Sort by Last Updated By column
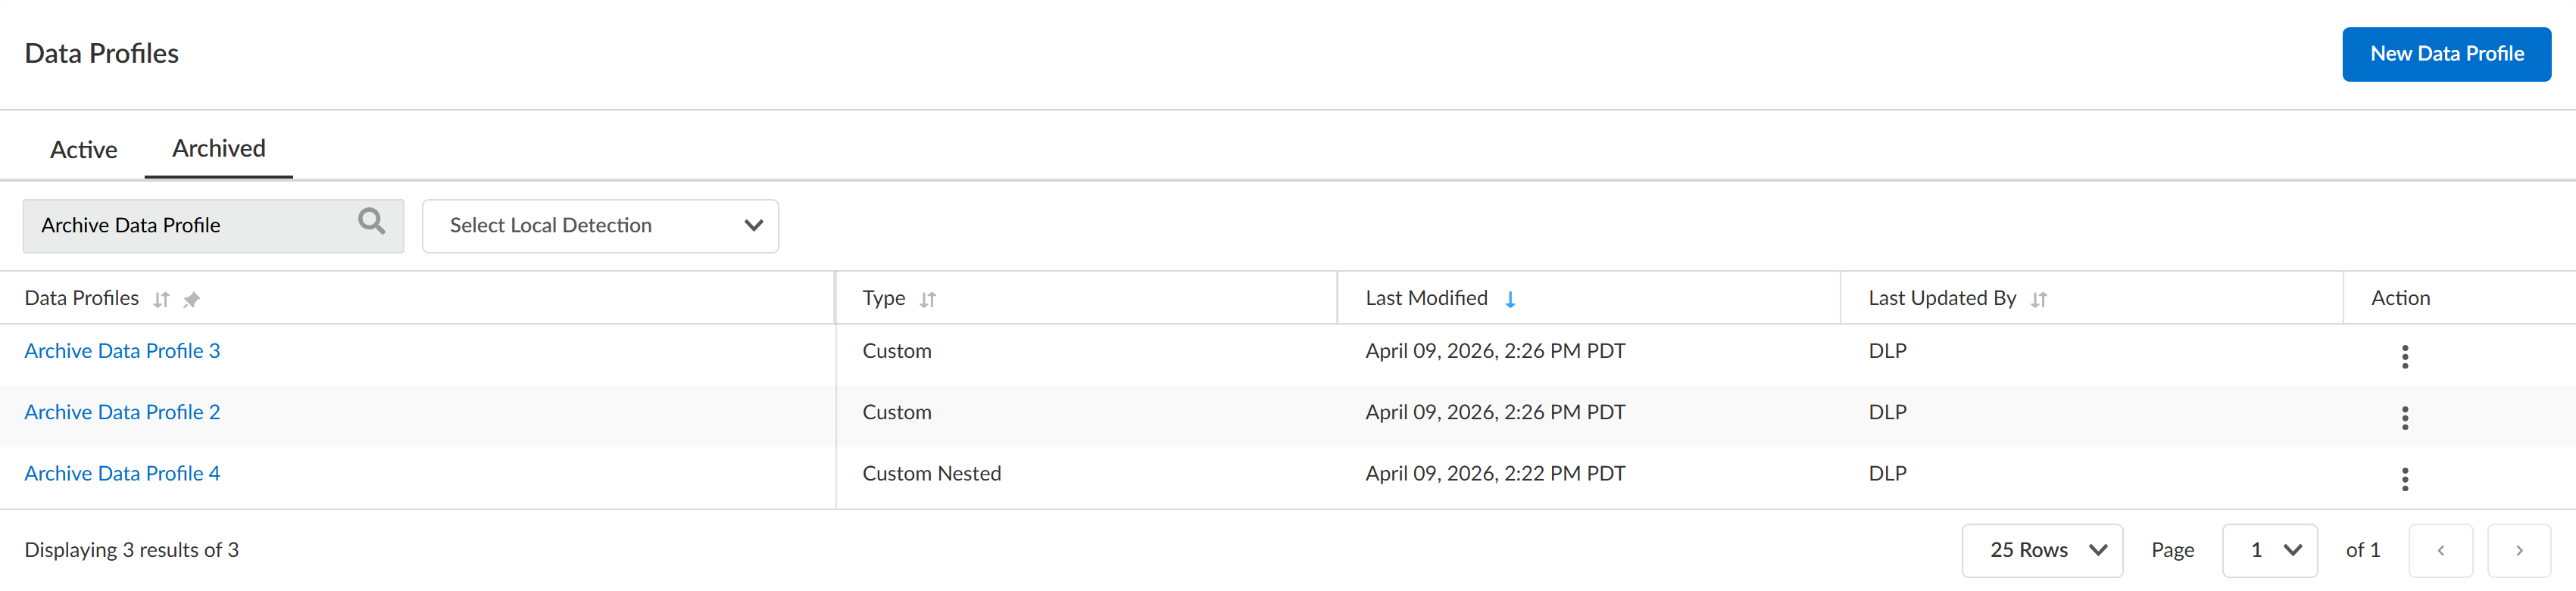The height and width of the screenshot is (591, 2576). [x=2039, y=300]
